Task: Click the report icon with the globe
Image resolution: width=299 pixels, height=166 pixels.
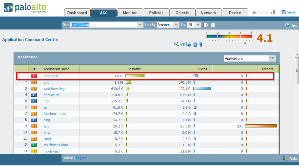Action: coord(188,44)
